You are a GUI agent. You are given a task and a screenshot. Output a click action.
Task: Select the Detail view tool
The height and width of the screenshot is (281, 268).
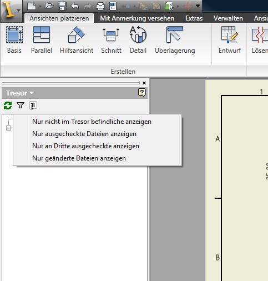coord(138,40)
